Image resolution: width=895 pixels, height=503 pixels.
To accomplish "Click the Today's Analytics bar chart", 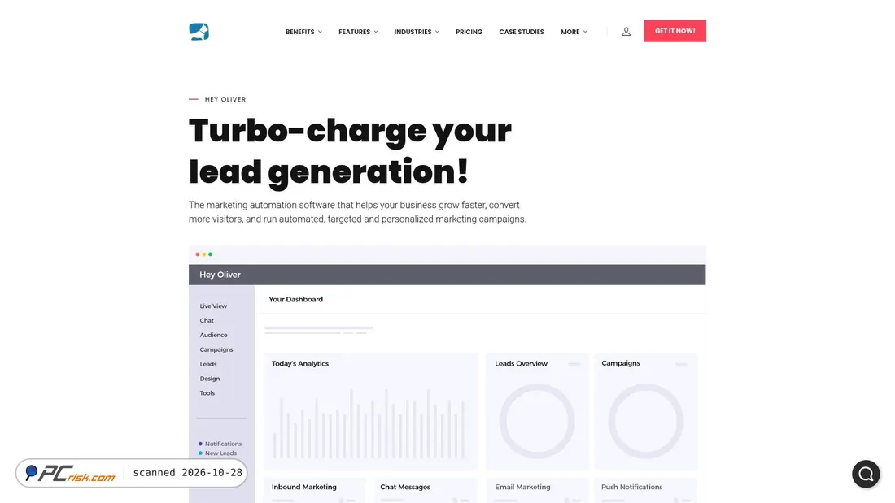I will [369, 423].
